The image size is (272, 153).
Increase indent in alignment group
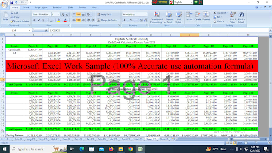[x=93, y=20]
